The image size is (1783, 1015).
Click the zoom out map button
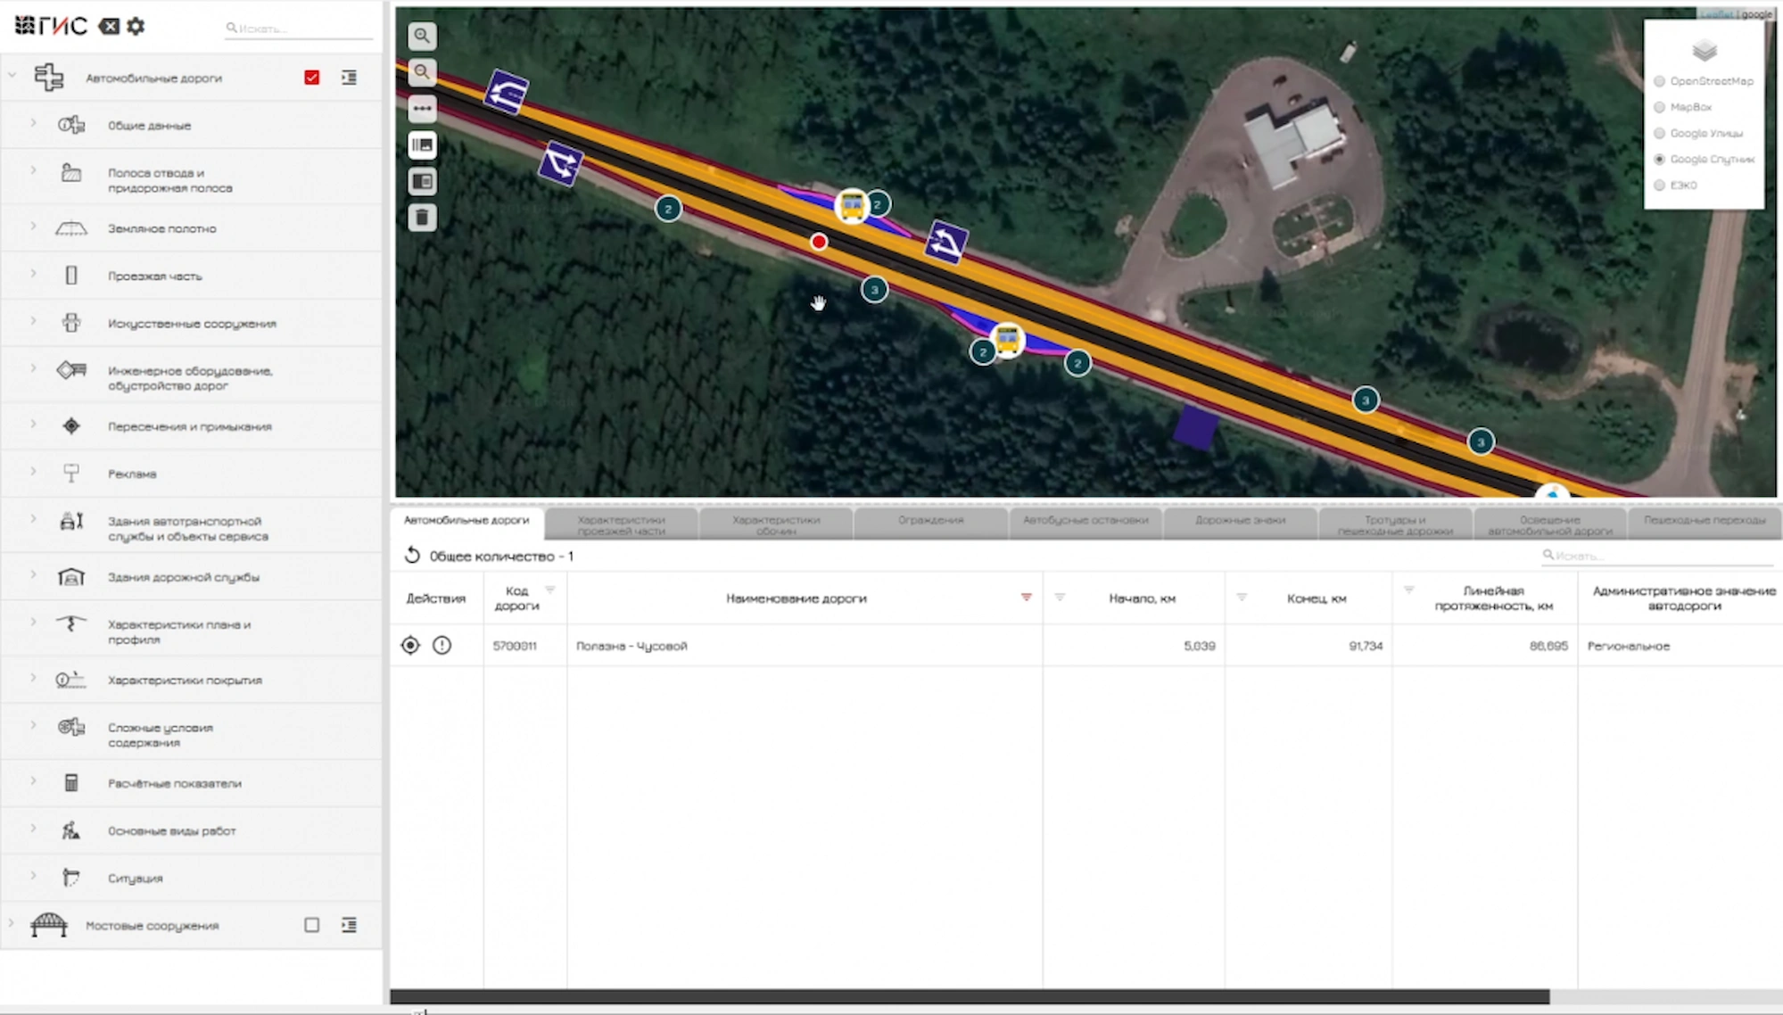click(422, 72)
